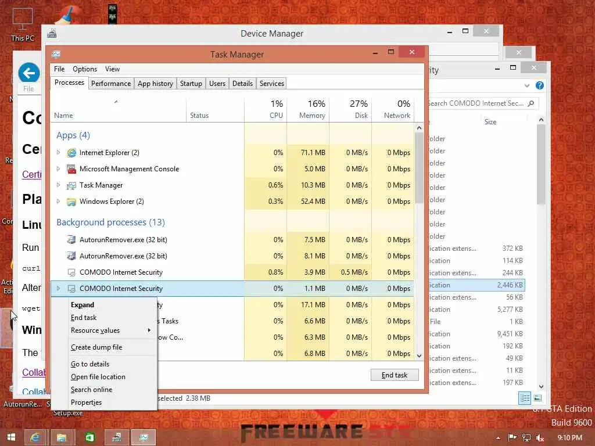The height and width of the screenshot is (446, 595).
Task: Click the taskbar clock showing 9:10 PM
Action: point(569,438)
